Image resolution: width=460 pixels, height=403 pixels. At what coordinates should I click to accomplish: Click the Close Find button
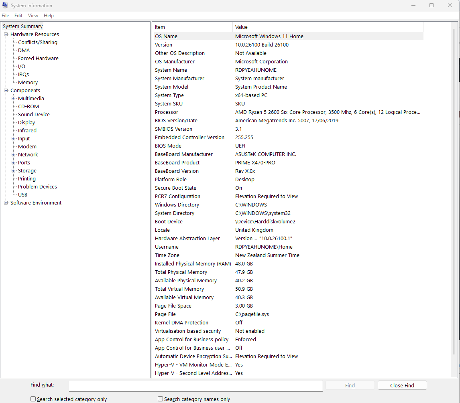click(x=402, y=385)
